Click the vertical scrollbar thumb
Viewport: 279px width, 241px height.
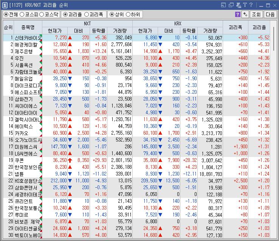[x=274, y=39]
